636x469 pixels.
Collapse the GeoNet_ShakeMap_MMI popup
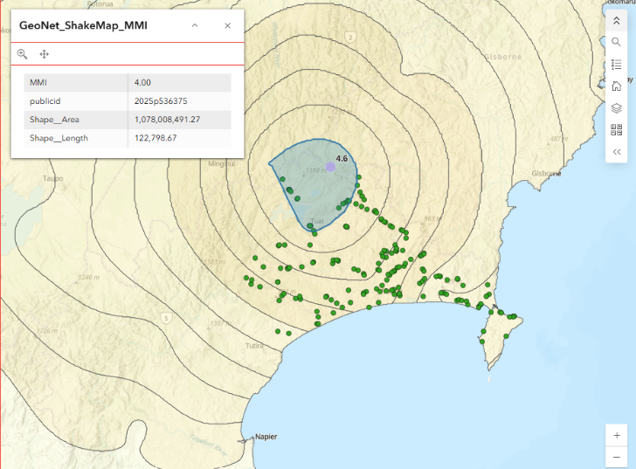(195, 25)
